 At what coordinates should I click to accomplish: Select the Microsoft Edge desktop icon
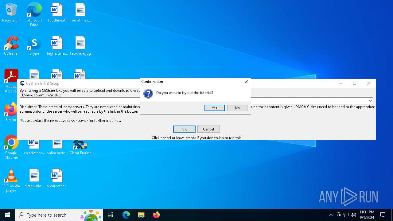pos(34,15)
